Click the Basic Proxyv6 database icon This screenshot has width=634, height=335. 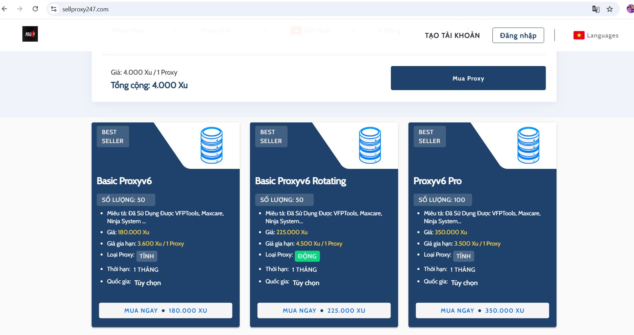(211, 145)
